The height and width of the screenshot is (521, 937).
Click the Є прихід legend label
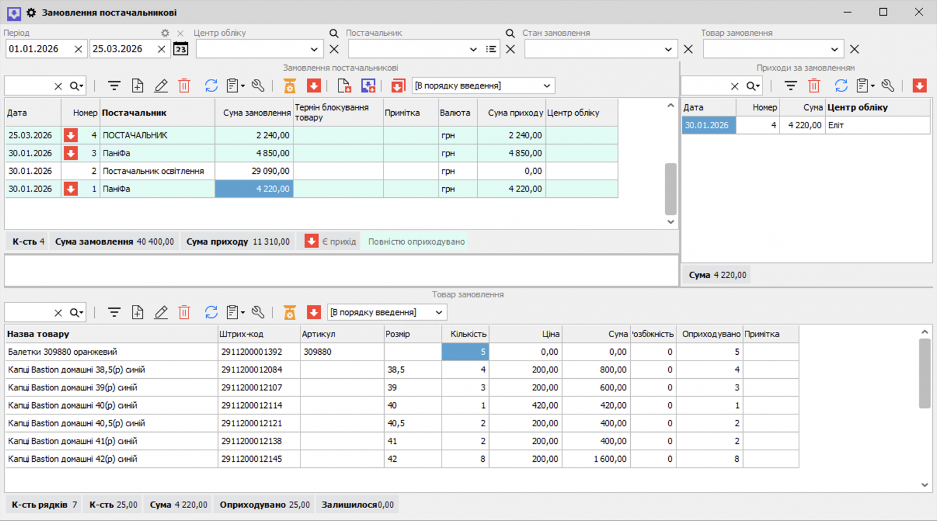(339, 242)
